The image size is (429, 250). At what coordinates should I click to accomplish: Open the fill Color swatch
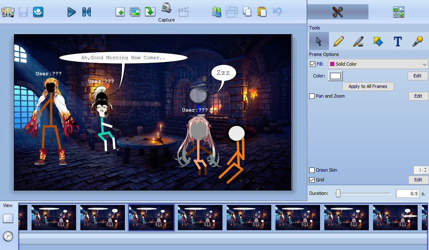[335, 76]
